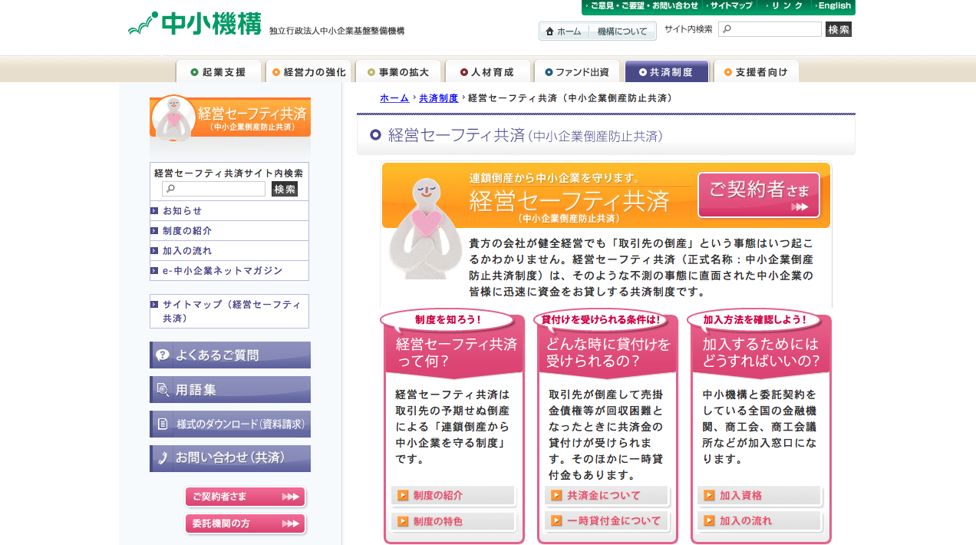Open よくあるご質問 banner
Screen dimensions: 976x545
(230, 355)
